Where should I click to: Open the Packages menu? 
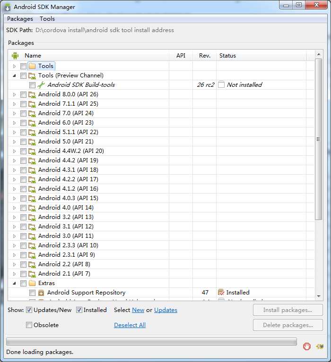click(x=20, y=19)
